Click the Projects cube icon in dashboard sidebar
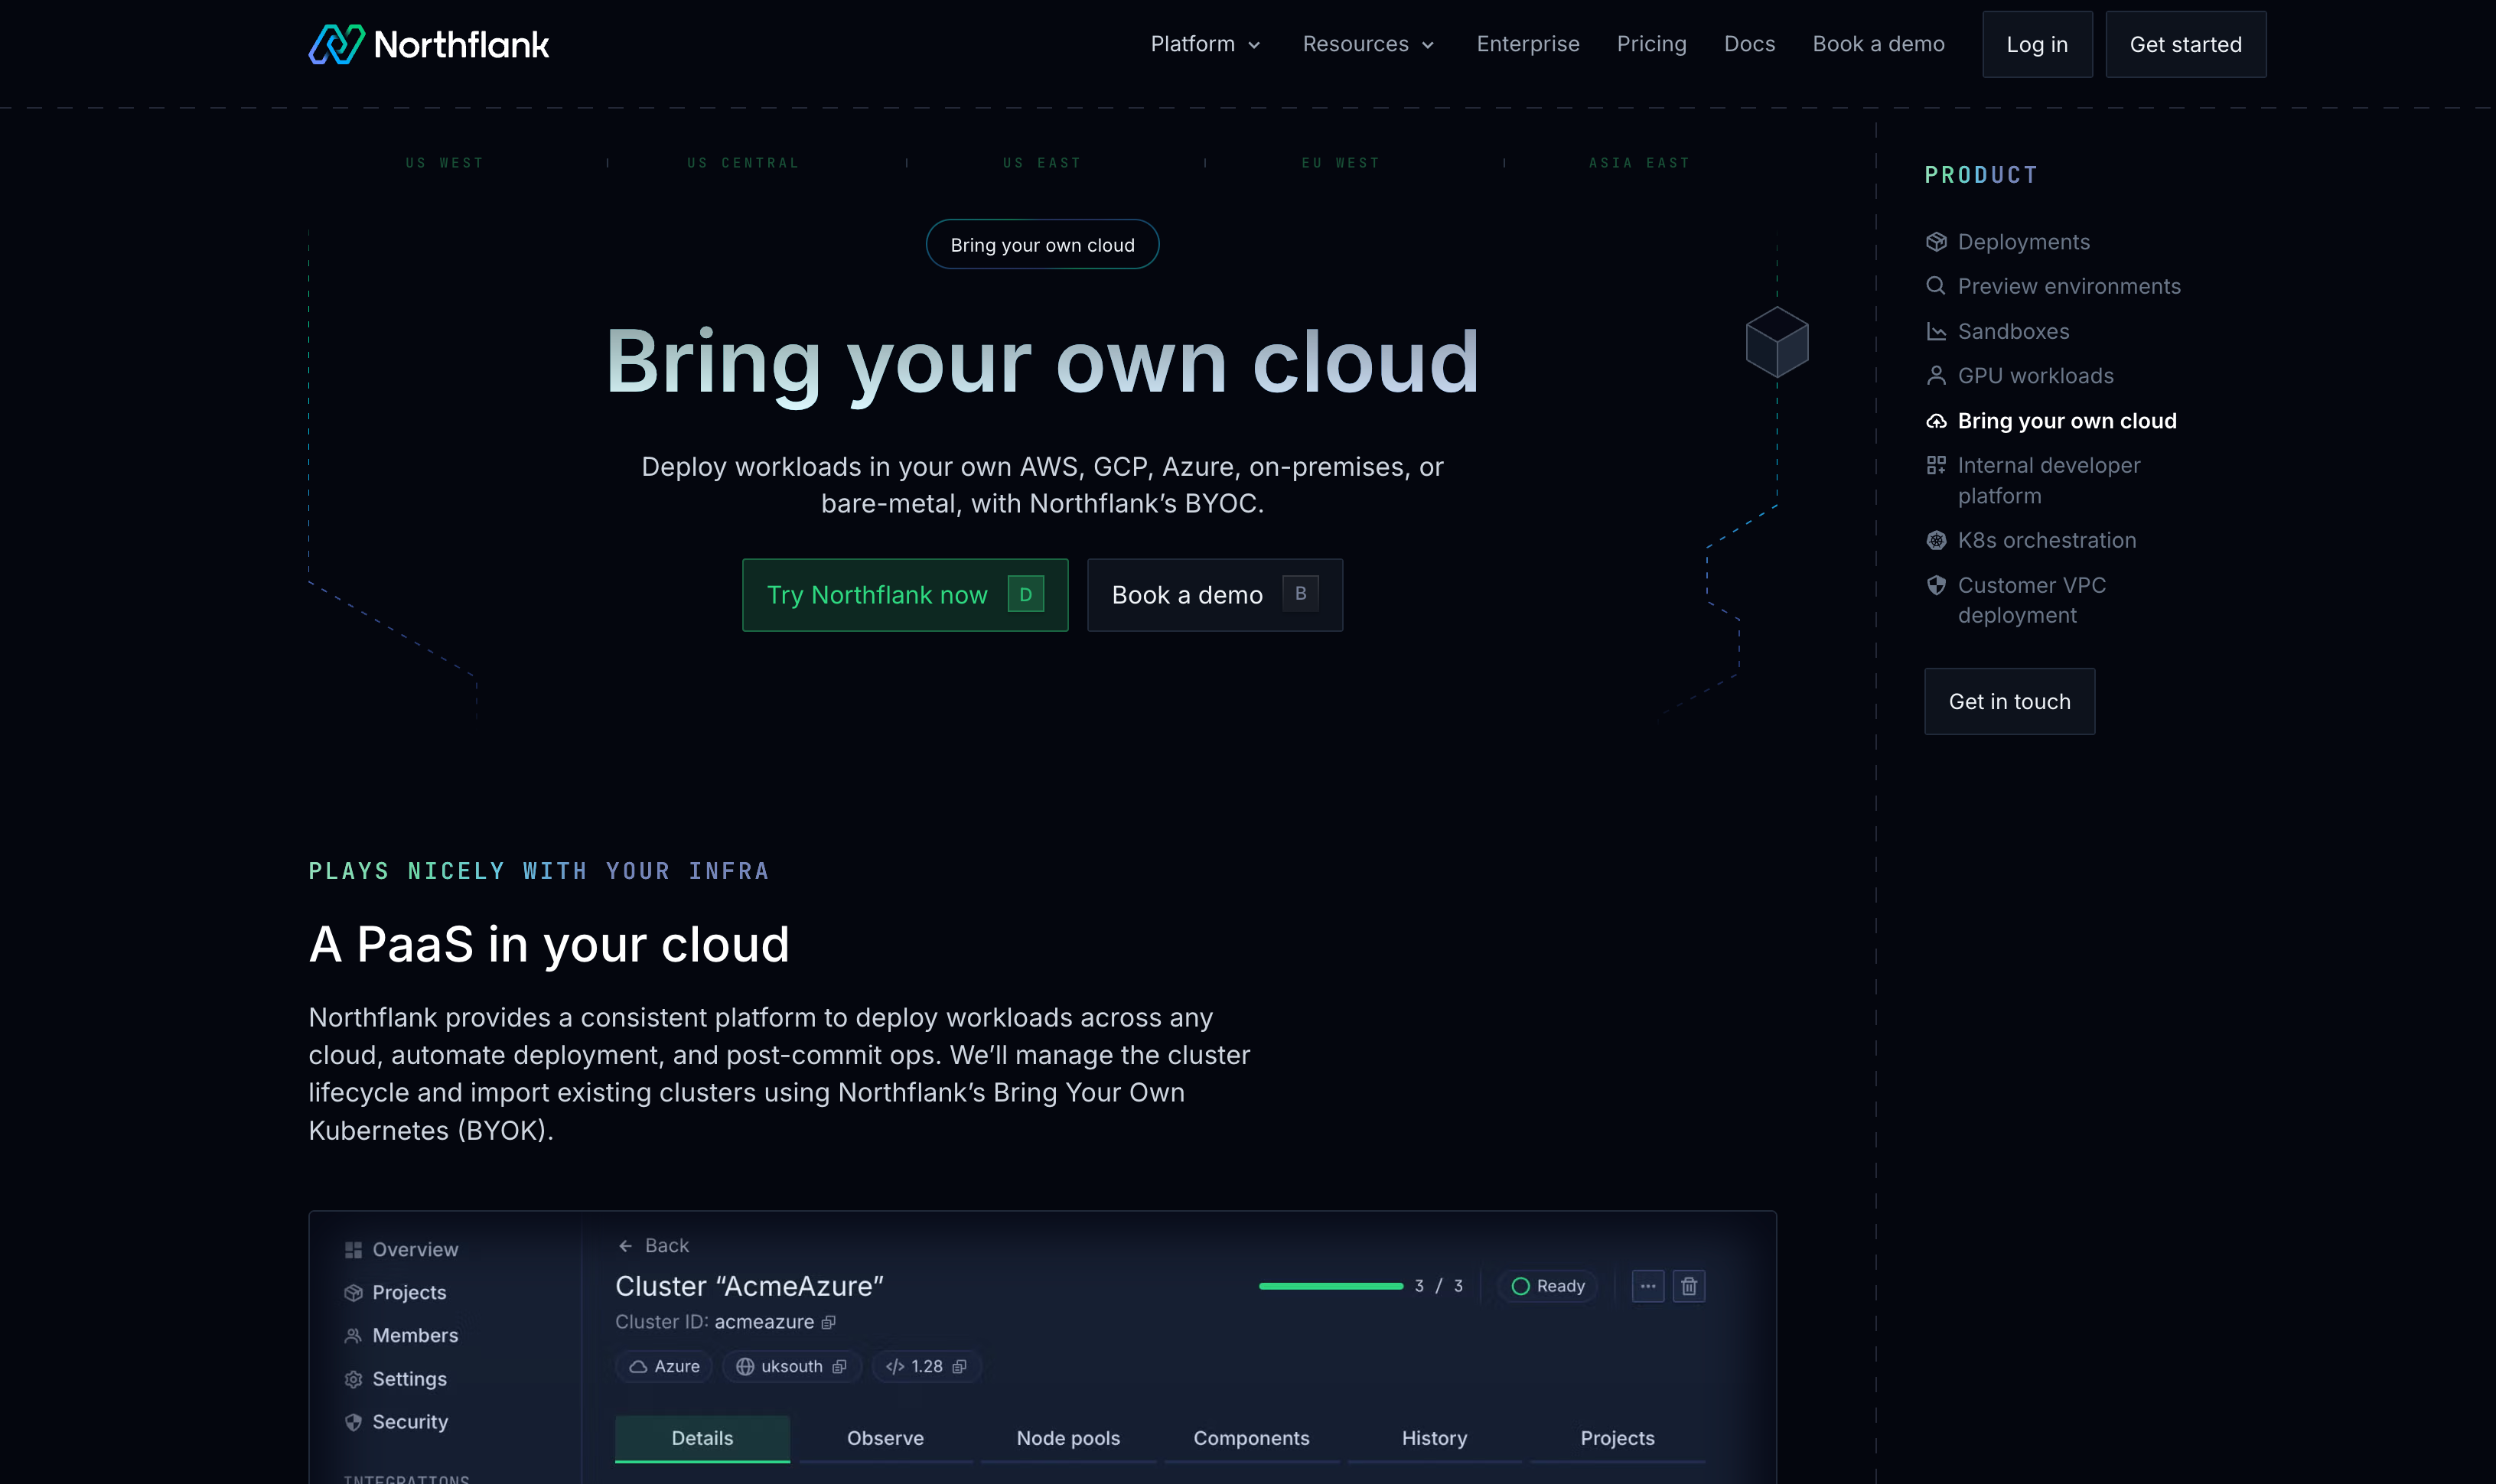This screenshot has height=1484, width=2496. 353,1293
